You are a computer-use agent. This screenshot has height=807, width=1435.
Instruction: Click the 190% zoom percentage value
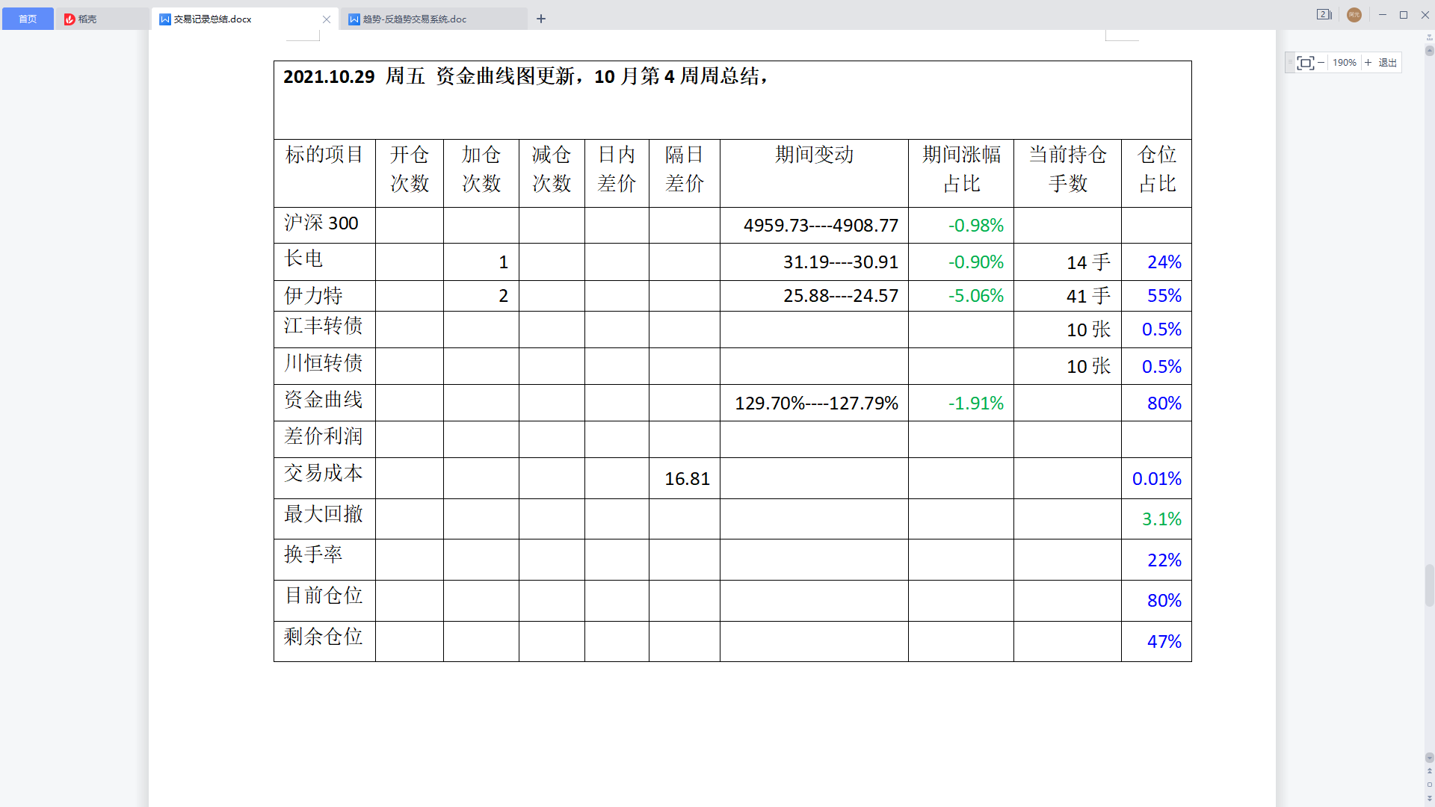1344,63
